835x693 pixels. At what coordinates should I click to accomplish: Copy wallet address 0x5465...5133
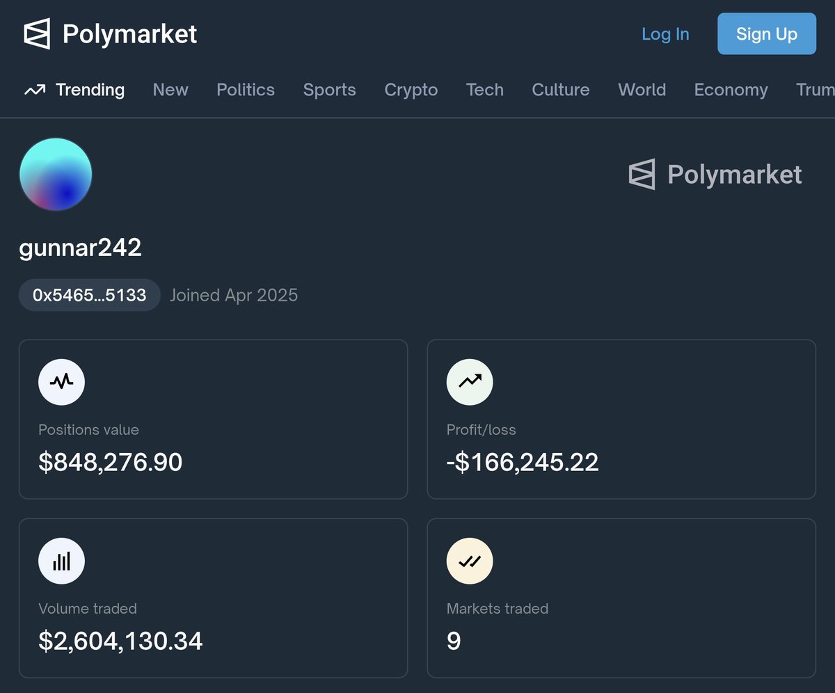(x=90, y=295)
